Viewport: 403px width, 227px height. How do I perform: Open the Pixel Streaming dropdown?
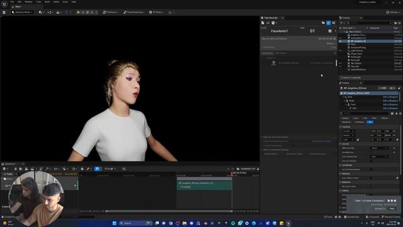coord(133,12)
